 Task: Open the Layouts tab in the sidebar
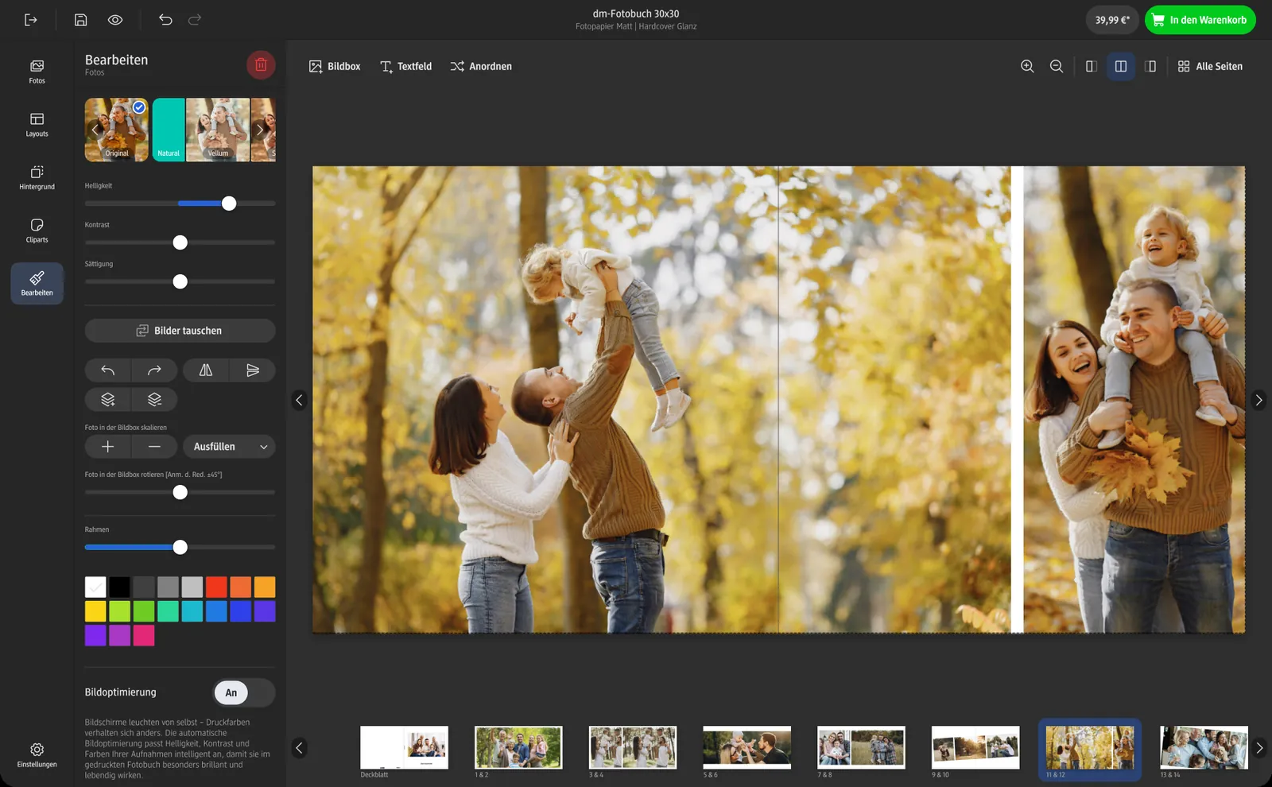pyautogui.click(x=37, y=125)
